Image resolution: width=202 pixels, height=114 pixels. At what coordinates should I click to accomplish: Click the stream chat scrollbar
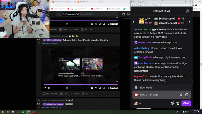(x=192, y=82)
